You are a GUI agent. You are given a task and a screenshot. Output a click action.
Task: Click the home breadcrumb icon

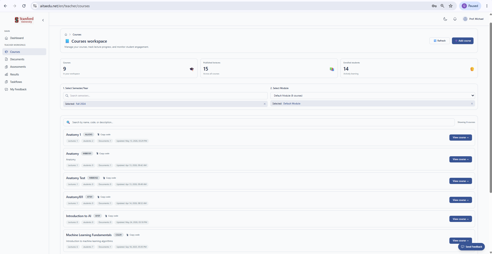(66, 34)
